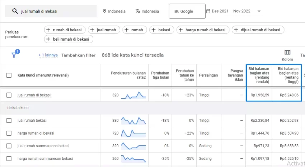Sort by Pangsa tayangan iklan column
This screenshot has width=305, height=167.
[x=235, y=75]
